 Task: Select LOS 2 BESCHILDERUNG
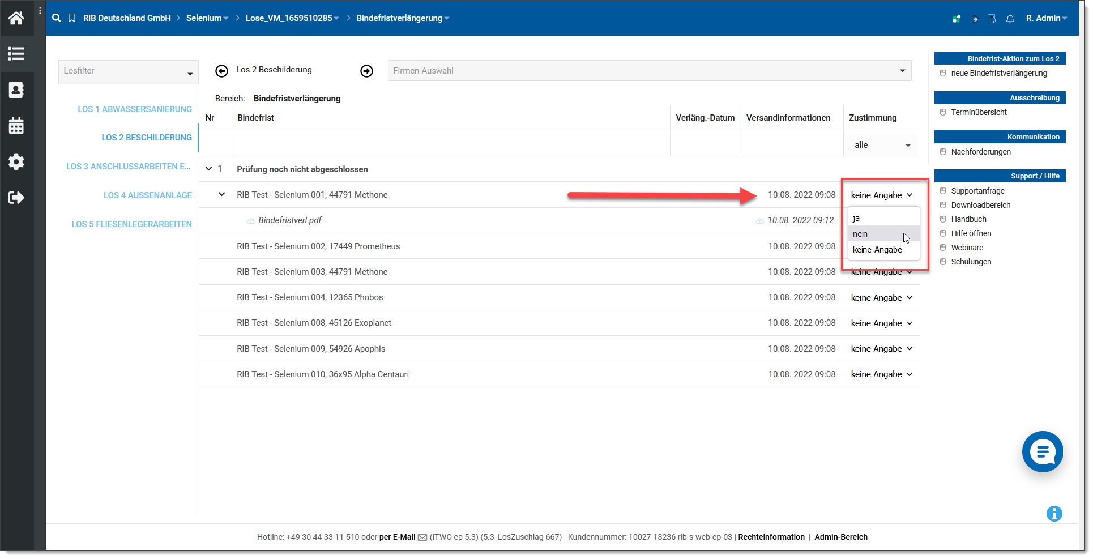point(147,138)
